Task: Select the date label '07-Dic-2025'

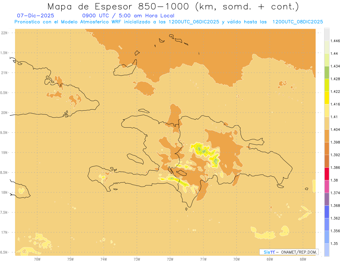Action: click(x=35, y=16)
